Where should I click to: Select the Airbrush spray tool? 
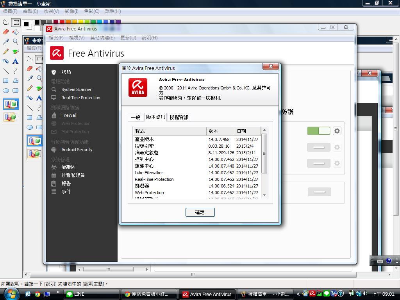6,61
